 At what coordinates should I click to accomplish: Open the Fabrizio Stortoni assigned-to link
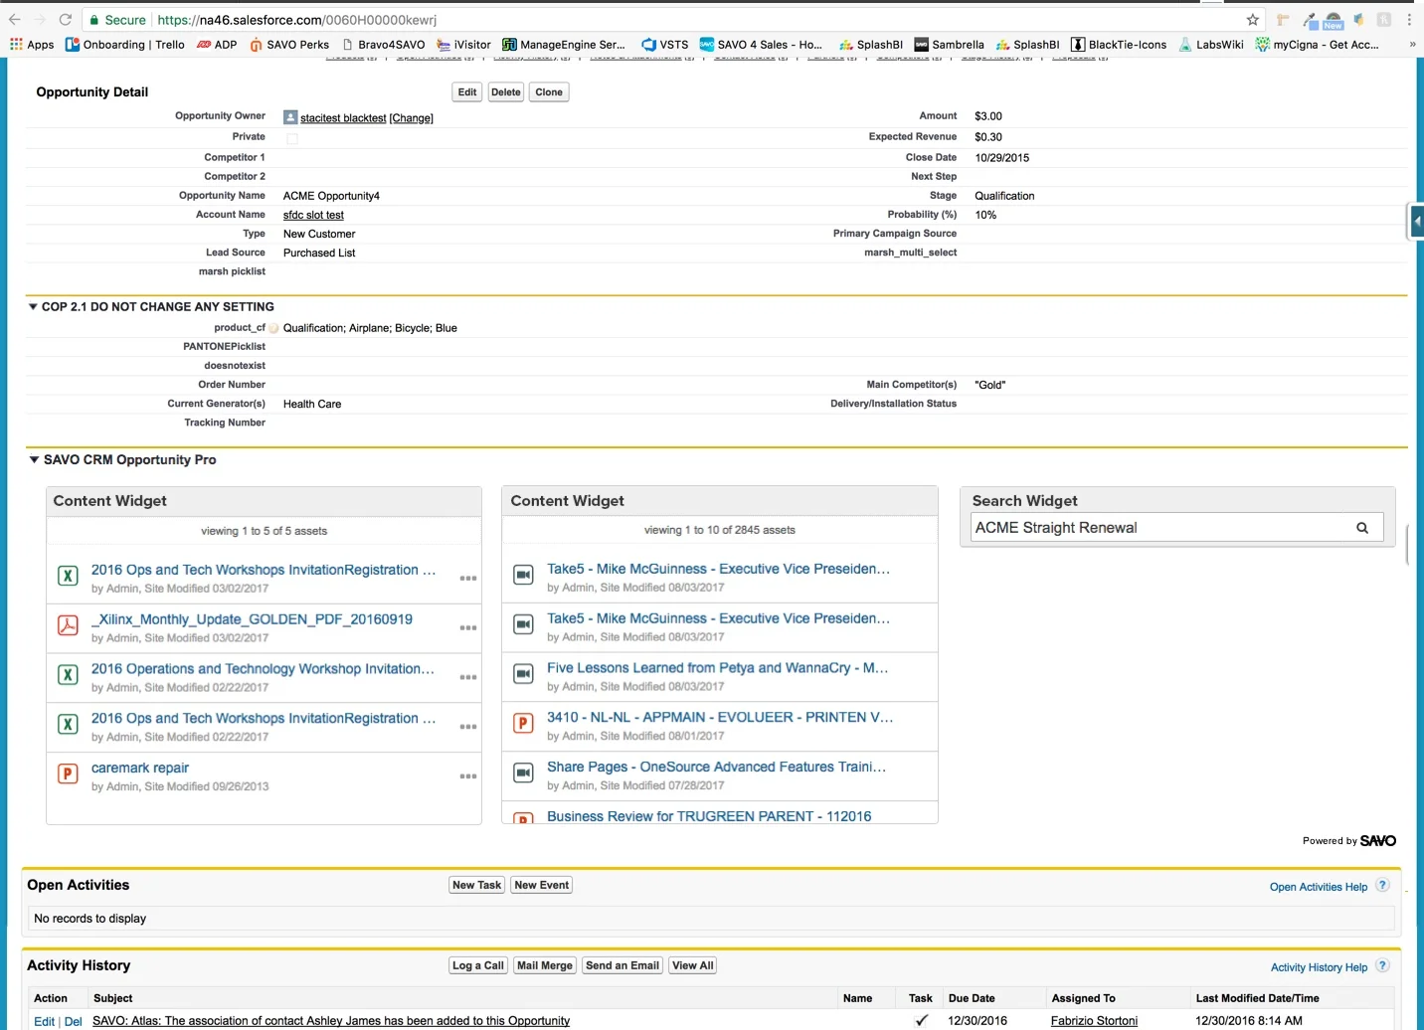[1094, 1021]
